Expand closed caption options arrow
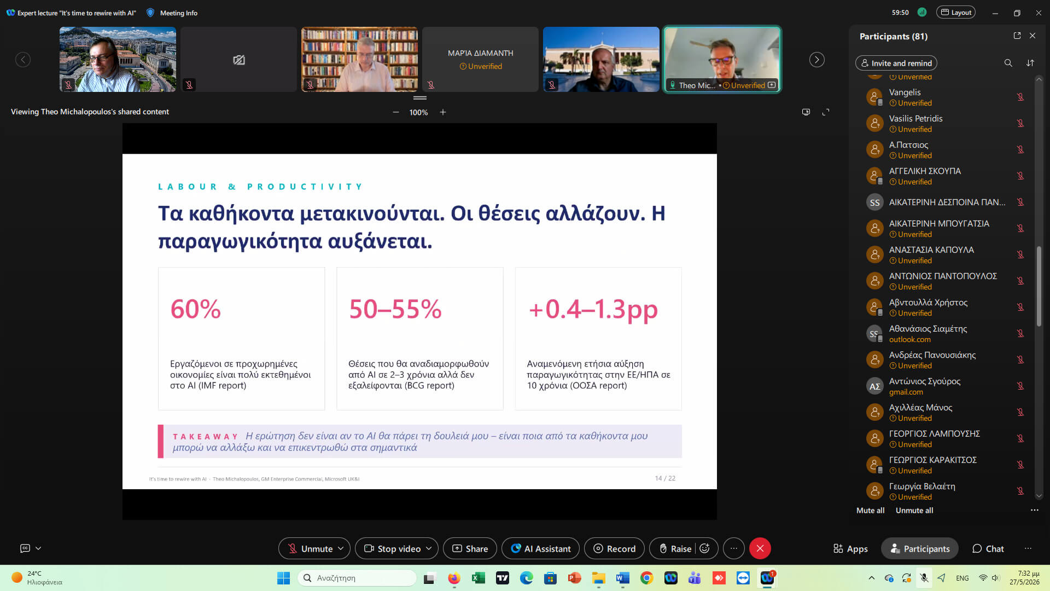The image size is (1050, 591). point(38,548)
